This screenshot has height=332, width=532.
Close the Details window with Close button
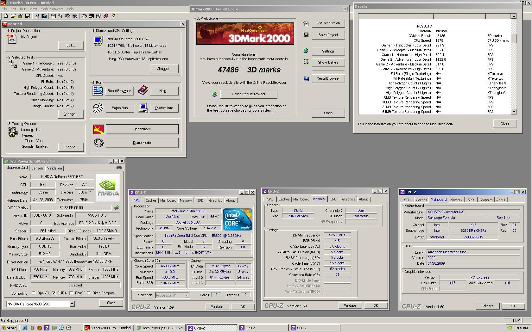[x=505, y=123]
